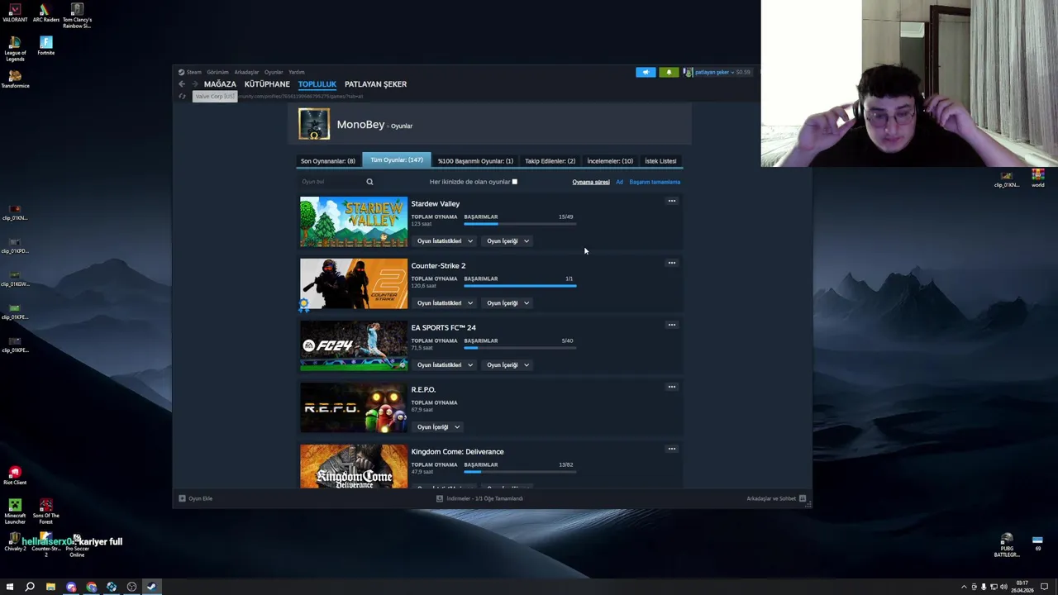Expand Oyun İçeriği for R.E.P.O.
This screenshot has height=595, width=1058.
pyautogui.click(x=438, y=427)
